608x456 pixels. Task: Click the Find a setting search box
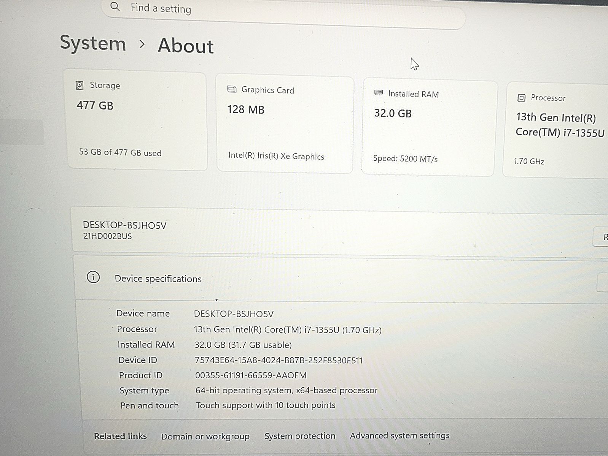coord(282,11)
